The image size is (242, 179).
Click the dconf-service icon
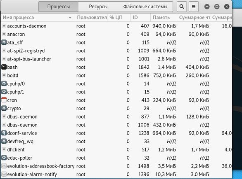coord(4,133)
